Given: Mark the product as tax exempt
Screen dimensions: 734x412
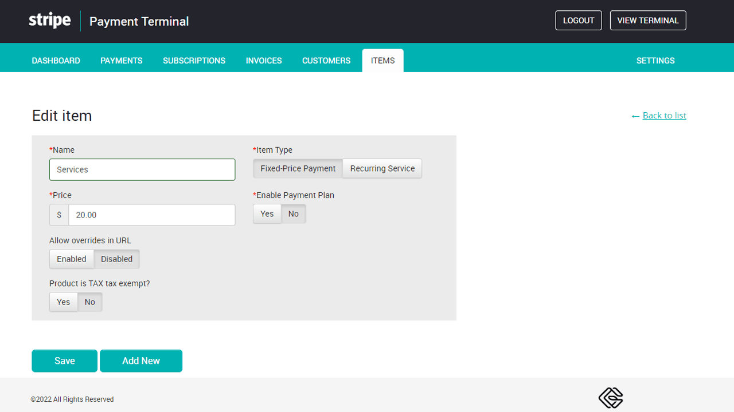Looking at the screenshot, I should (x=63, y=302).
